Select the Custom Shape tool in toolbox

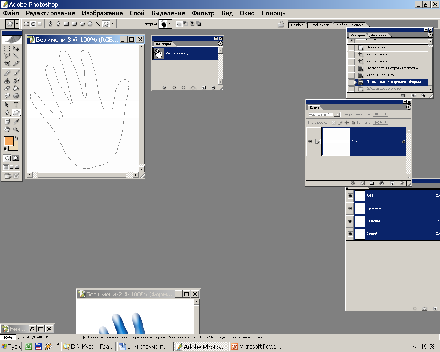click(16, 113)
